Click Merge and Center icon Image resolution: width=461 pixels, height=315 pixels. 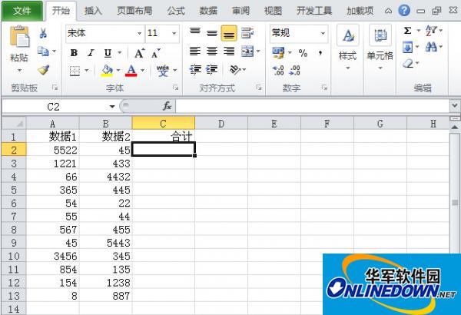pos(247,51)
